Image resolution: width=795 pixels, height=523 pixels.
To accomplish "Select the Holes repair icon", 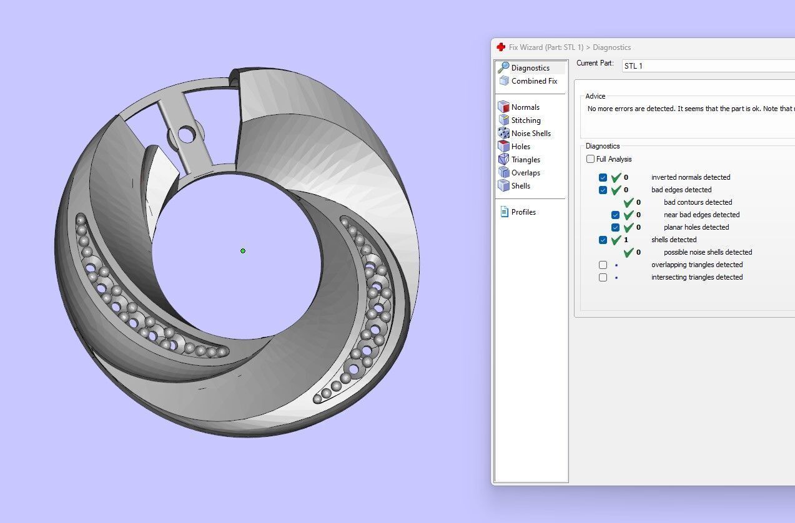I will coord(503,146).
